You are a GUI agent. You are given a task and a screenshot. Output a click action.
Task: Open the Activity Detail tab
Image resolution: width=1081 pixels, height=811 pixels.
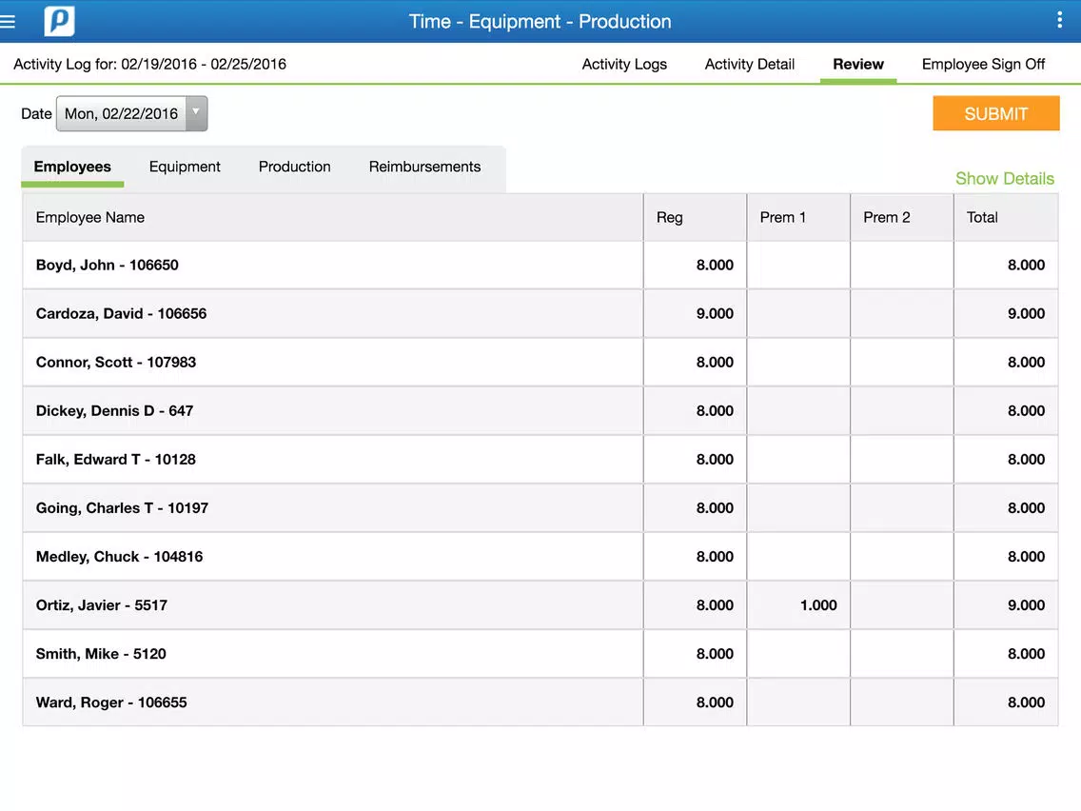pos(750,64)
